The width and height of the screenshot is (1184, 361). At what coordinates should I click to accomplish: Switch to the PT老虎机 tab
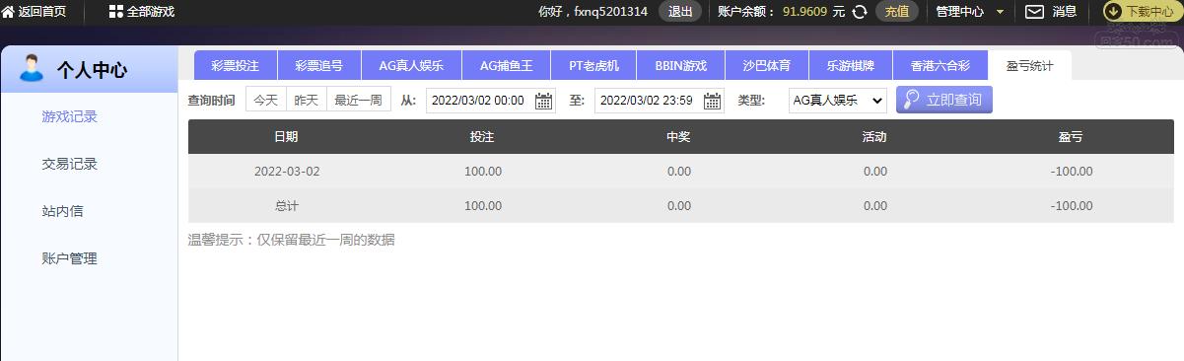click(594, 65)
